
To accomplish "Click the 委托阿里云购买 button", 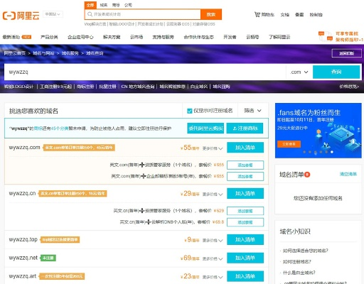I will (x=205, y=129).
